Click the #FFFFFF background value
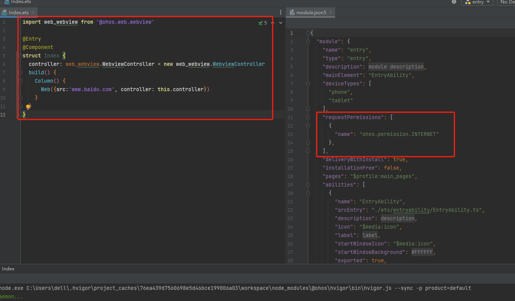Viewport: 515px width, 301px height. point(422,252)
